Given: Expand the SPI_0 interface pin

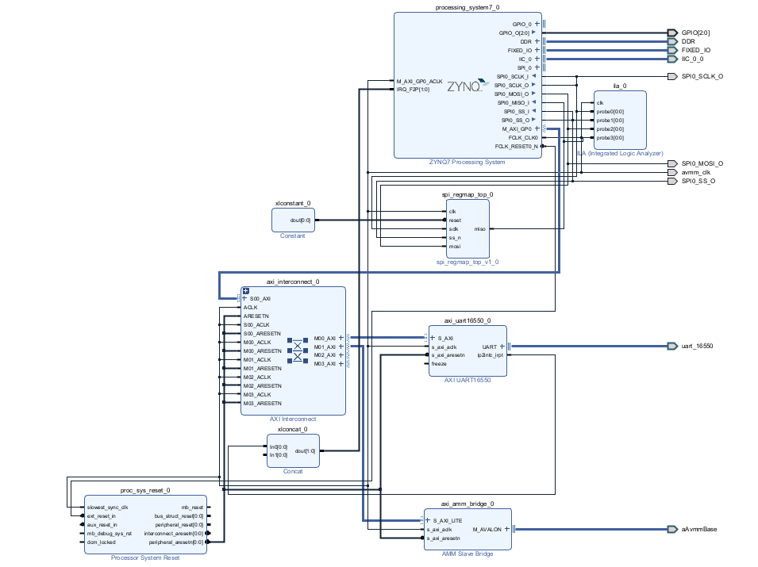Looking at the screenshot, I should tap(537, 67).
